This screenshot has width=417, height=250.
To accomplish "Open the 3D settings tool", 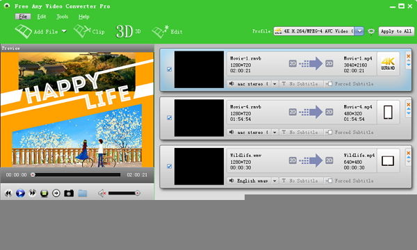I will tap(124, 32).
